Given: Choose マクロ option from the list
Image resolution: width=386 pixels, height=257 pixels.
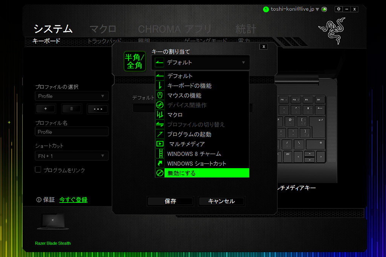Looking at the screenshot, I should pyautogui.click(x=202, y=115).
